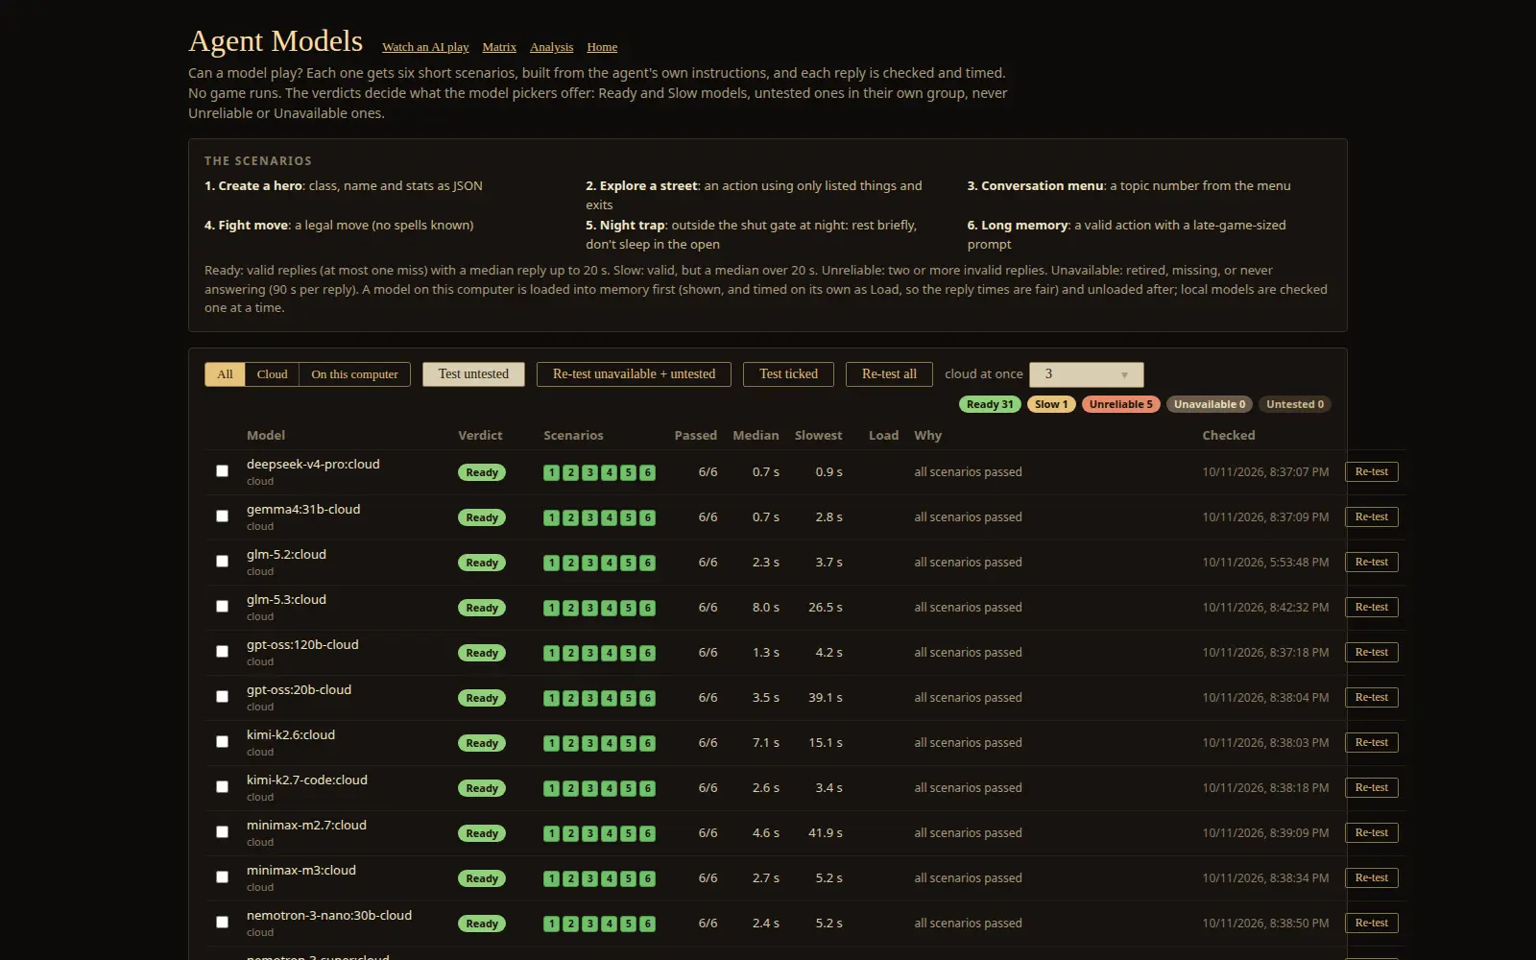Click scenario 3 badge in minimax-m2.7:cloud row

coord(589,833)
